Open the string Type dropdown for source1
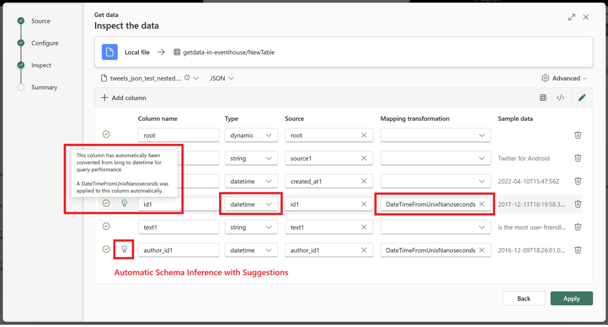Screen dimensions: 608x327 [x=251, y=158]
